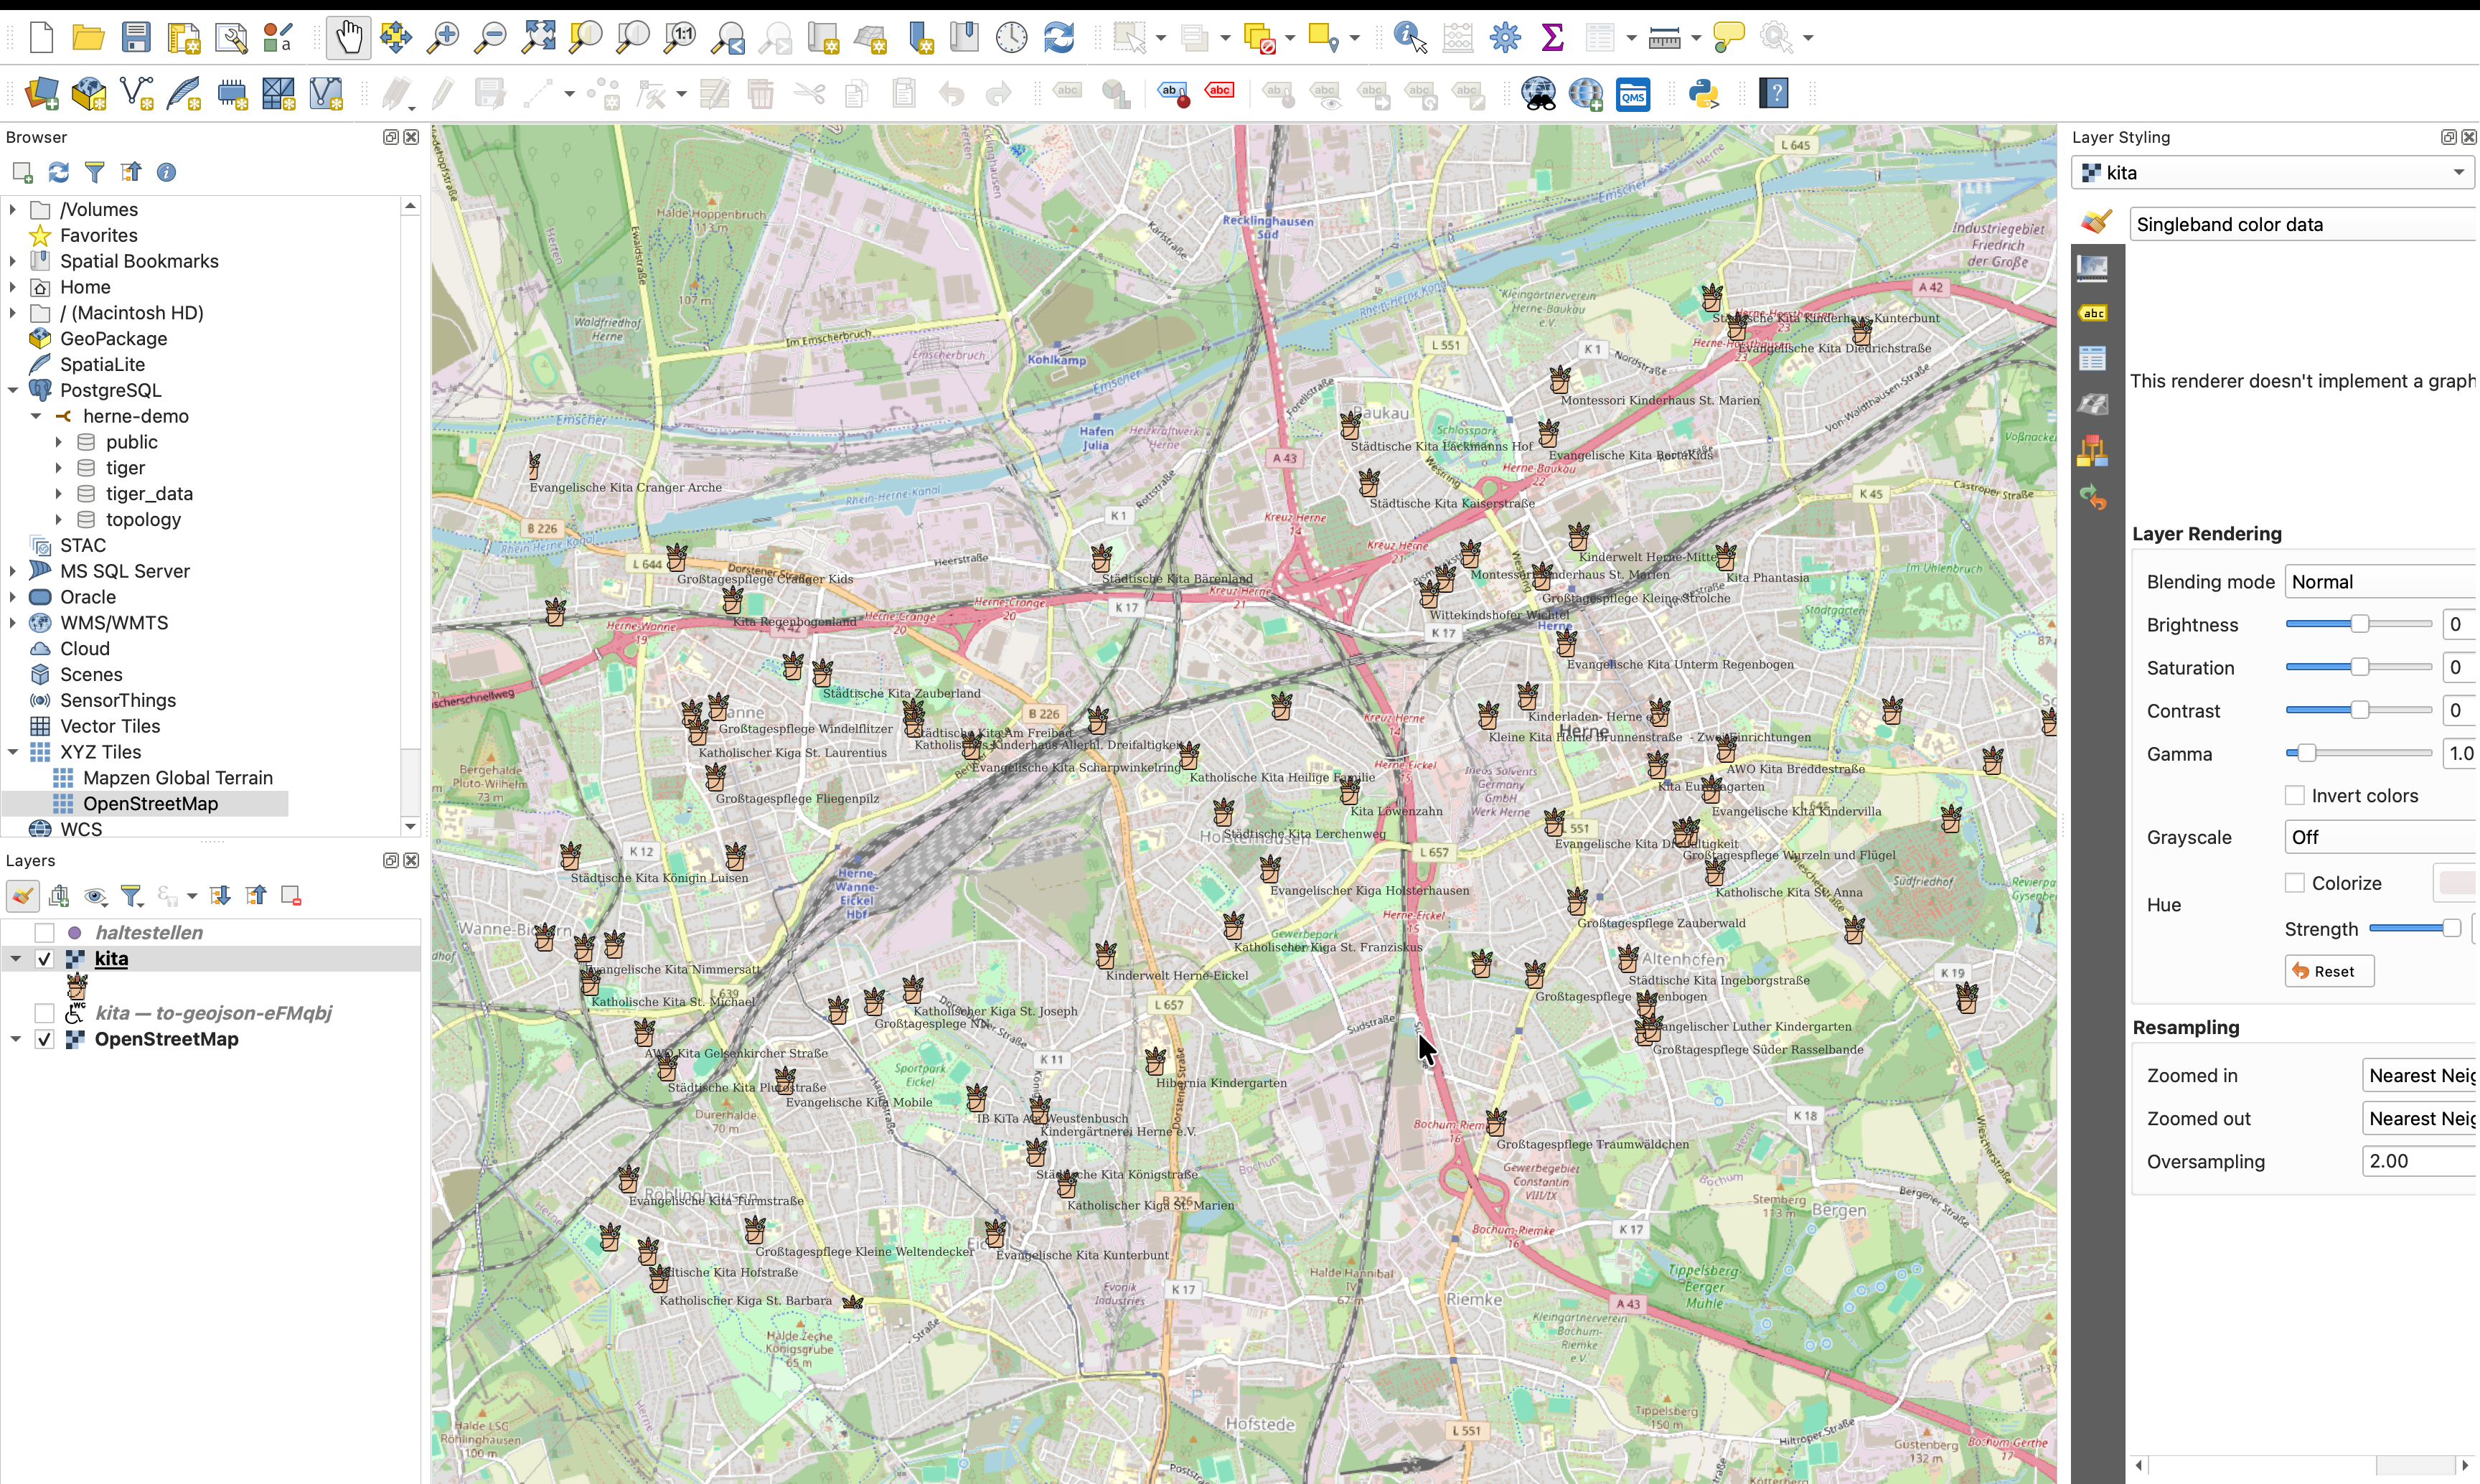
Task: Click the Zoom Last icon
Action: click(x=728, y=38)
